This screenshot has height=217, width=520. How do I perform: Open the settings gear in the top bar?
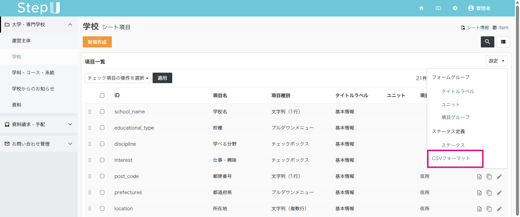coord(455,8)
